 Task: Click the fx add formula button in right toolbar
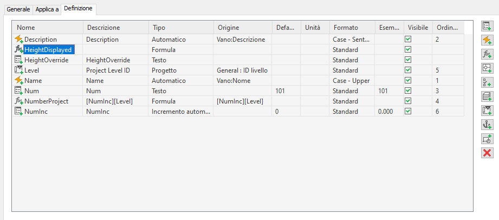(x=487, y=54)
